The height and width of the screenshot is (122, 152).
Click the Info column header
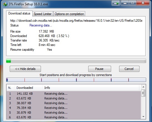[x=91, y=88]
